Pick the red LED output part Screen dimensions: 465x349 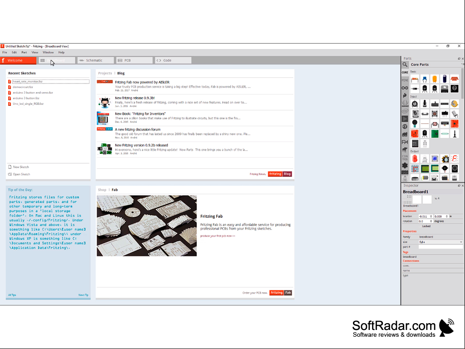coord(415,159)
